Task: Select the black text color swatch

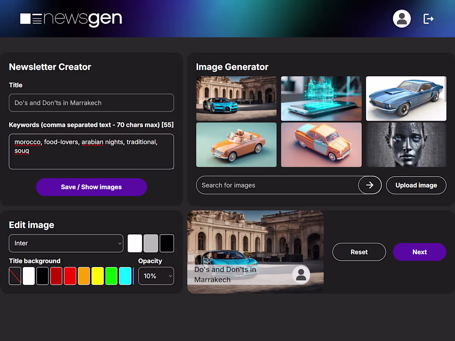Action: click(x=167, y=243)
